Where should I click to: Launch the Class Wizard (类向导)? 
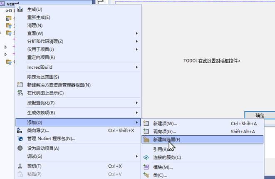[x=38, y=131]
